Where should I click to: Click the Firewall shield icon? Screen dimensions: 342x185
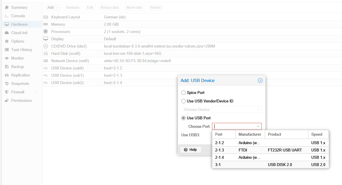[x=7, y=92]
